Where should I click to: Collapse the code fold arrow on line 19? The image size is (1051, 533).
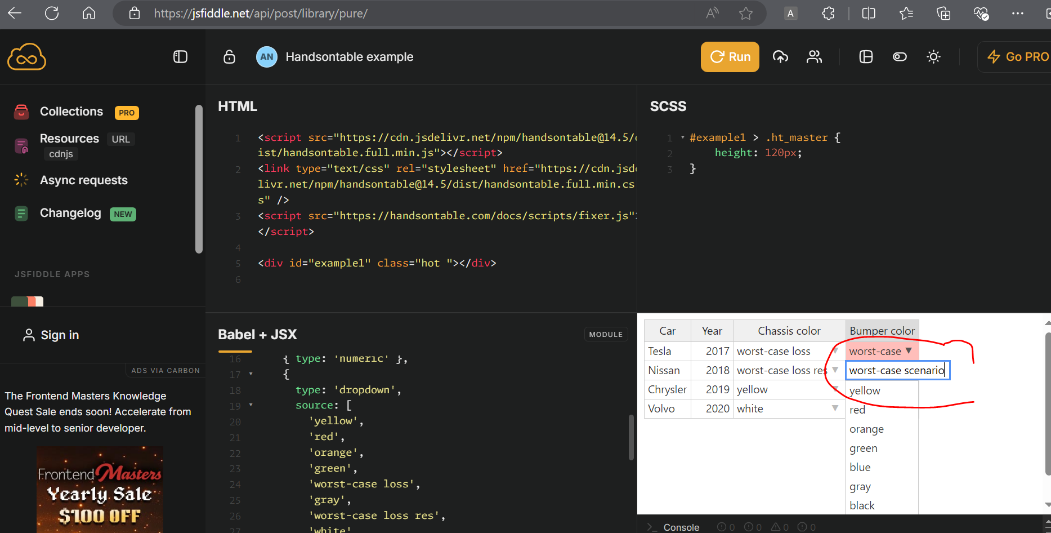click(x=251, y=405)
